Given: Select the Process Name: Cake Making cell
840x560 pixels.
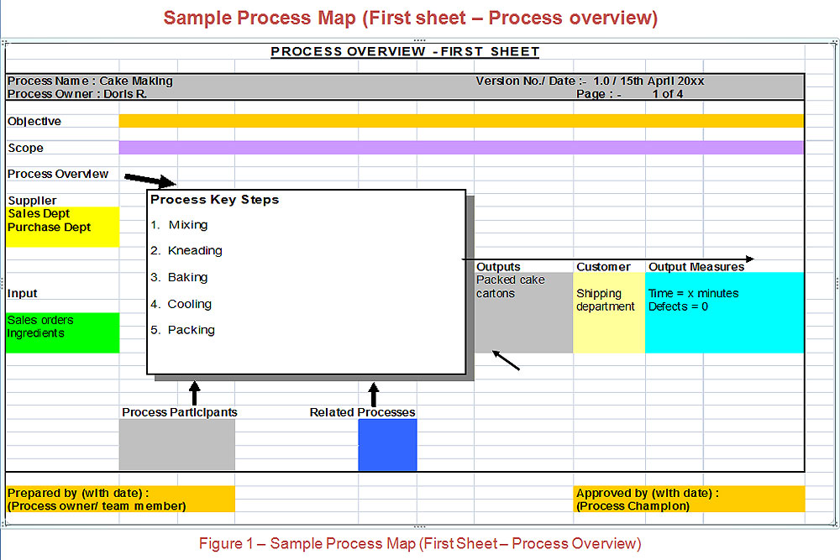Looking at the screenshot, I should tap(90, 81).
